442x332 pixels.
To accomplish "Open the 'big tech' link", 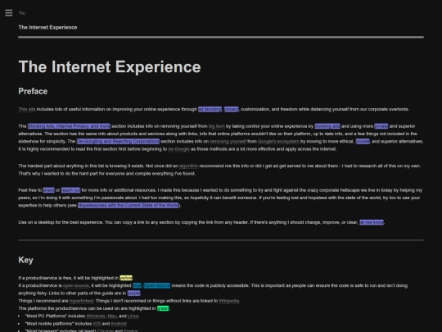I will (x=216, y=126).
